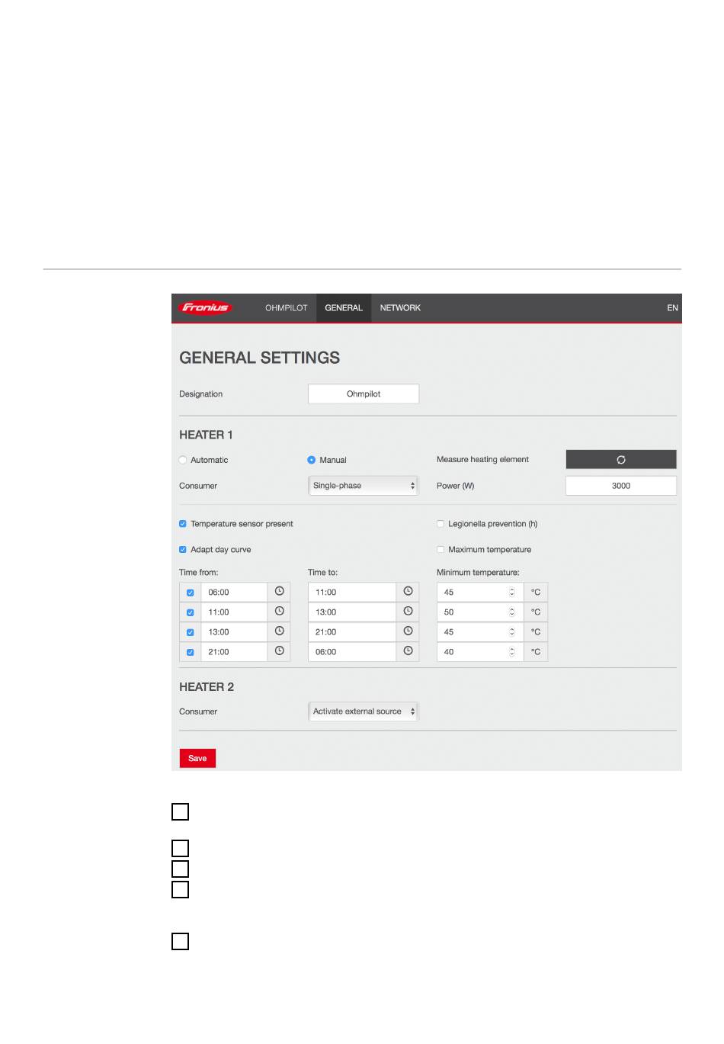Uncheck the 13:00 time-from row checkbox
The height and width of the screenshot is (1044, 724).
point(191,632)
